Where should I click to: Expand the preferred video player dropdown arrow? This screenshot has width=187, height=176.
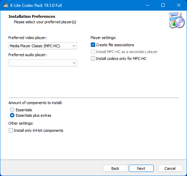[x=74, y=46]
